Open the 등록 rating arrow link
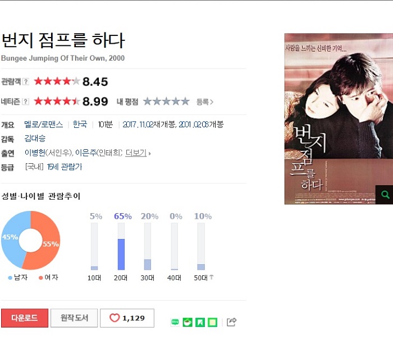The image size is (393, 364). pyautogui.click(x=205, y=102)
